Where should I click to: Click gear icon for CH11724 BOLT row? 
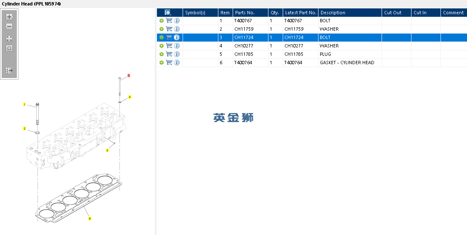click(x=162, y=37)
